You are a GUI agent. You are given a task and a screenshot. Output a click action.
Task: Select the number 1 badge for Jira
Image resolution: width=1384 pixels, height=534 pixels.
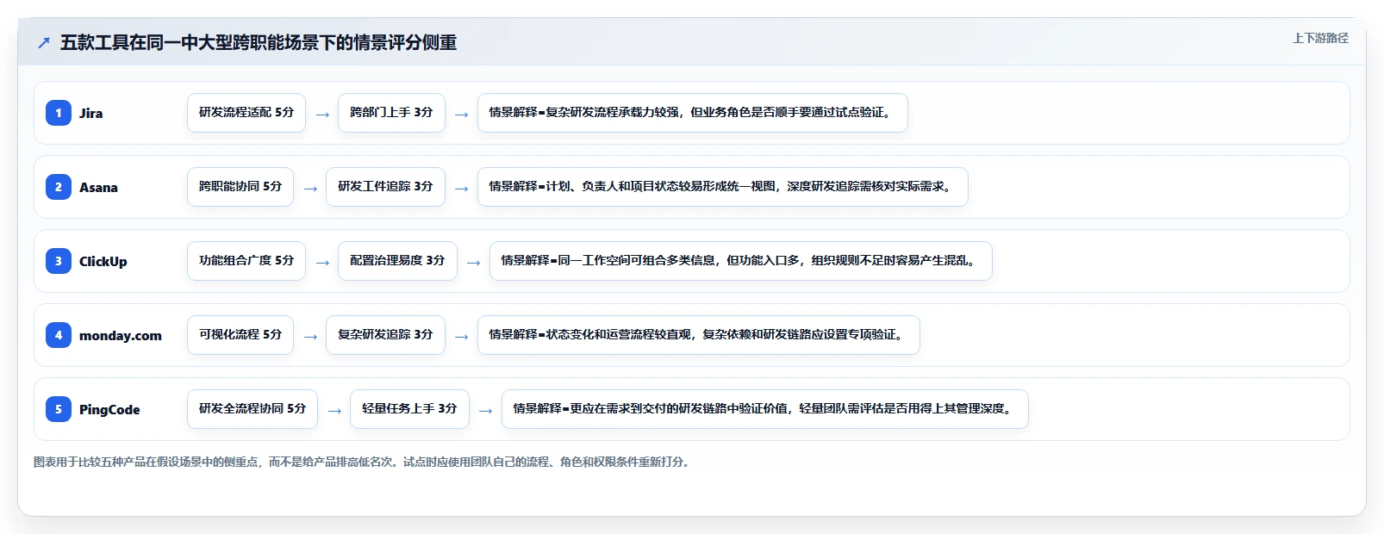(59, 113)
